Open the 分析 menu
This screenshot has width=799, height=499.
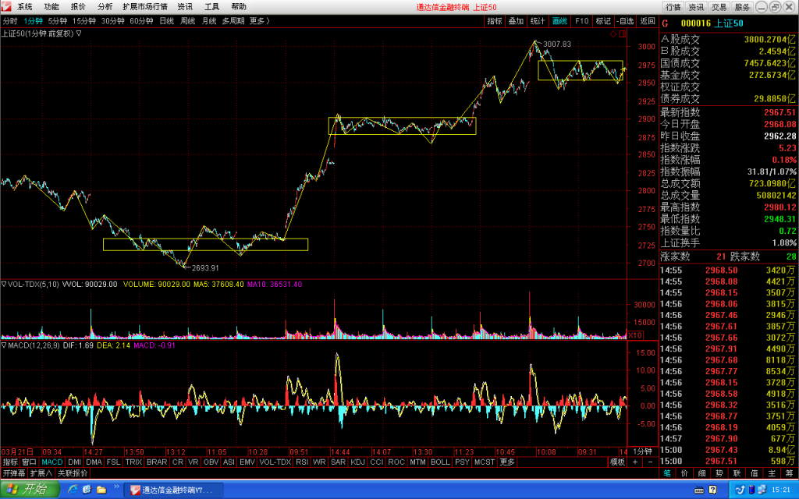105,6
